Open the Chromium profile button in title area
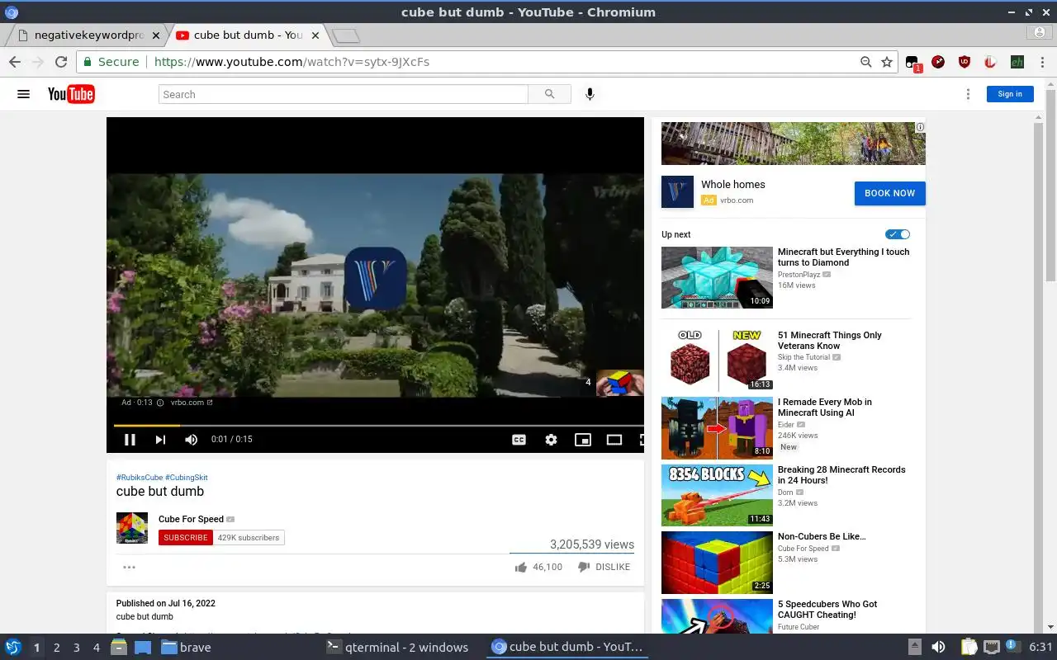Viewport: 1057px width, 660px height. 1040,33
